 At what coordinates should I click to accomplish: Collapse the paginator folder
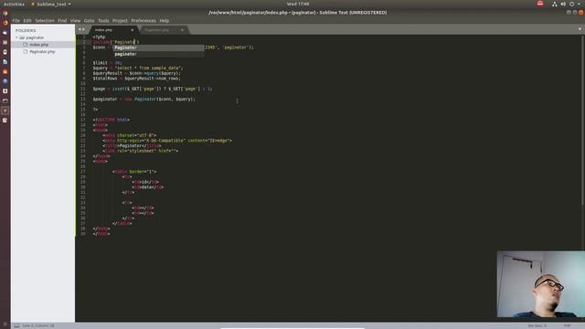[16, 37]
